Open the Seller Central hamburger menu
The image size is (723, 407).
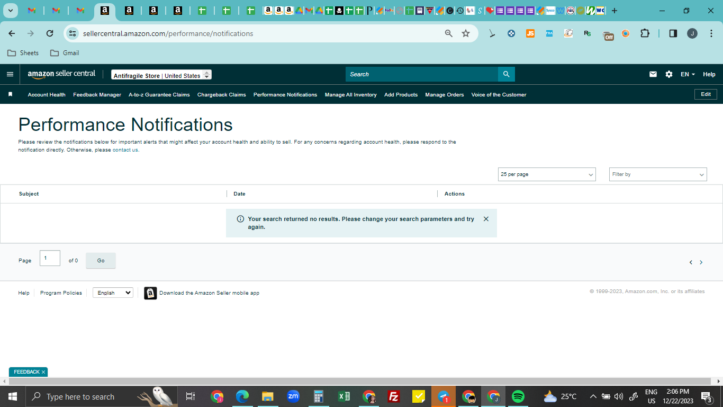click(10, 74)
